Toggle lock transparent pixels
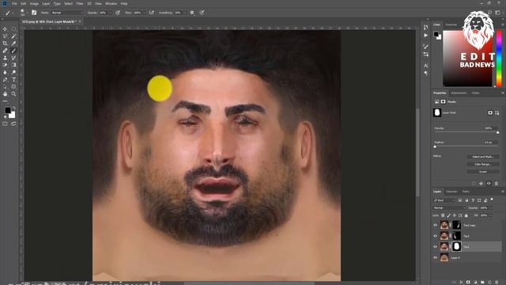This screenshot has width=506, height=285. (x=443, y=215)
